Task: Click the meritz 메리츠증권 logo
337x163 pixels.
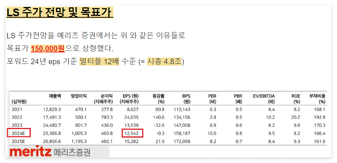Action: (x=50, y=152)
